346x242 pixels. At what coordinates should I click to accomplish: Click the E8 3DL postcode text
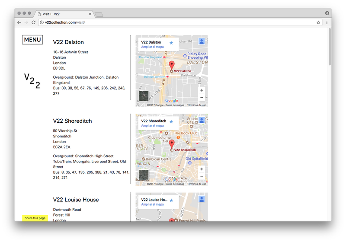59,68
